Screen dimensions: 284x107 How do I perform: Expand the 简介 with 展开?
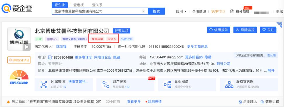coord(271,71)
